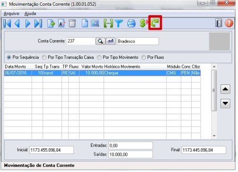Click scrollbar down arrow of grid
The width and height of the screenshot is (238, 172).
(x=214, y=136)
